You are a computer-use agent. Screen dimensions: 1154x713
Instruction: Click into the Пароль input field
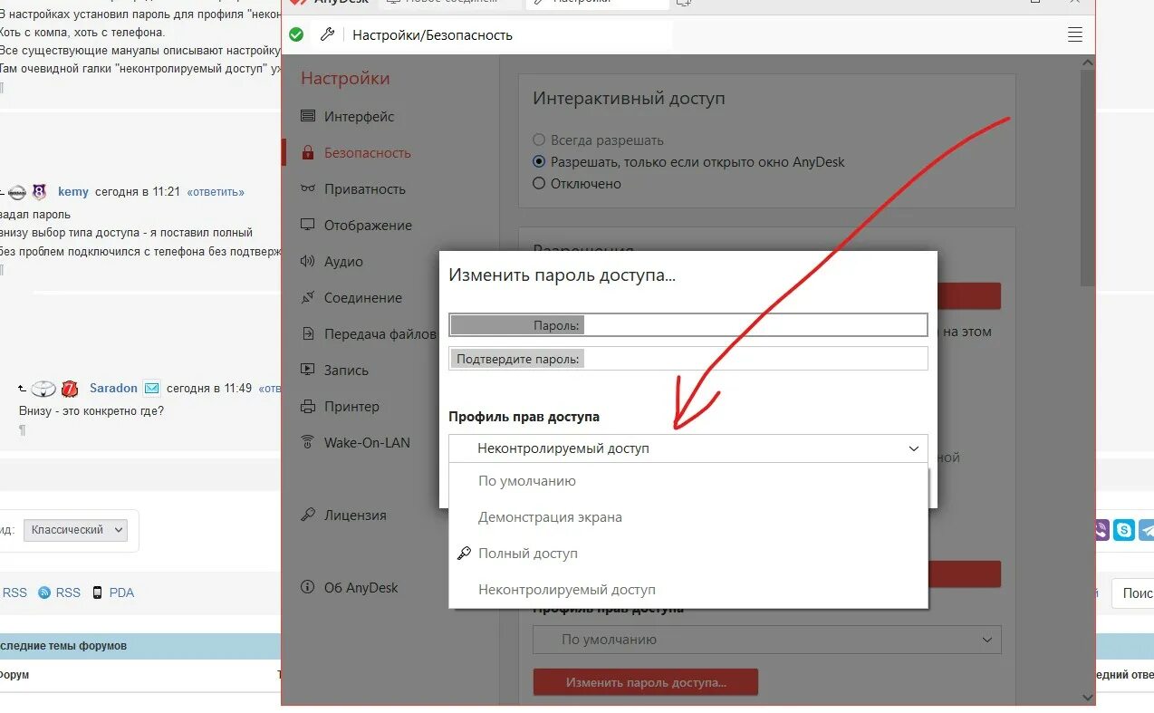point(688,324)
